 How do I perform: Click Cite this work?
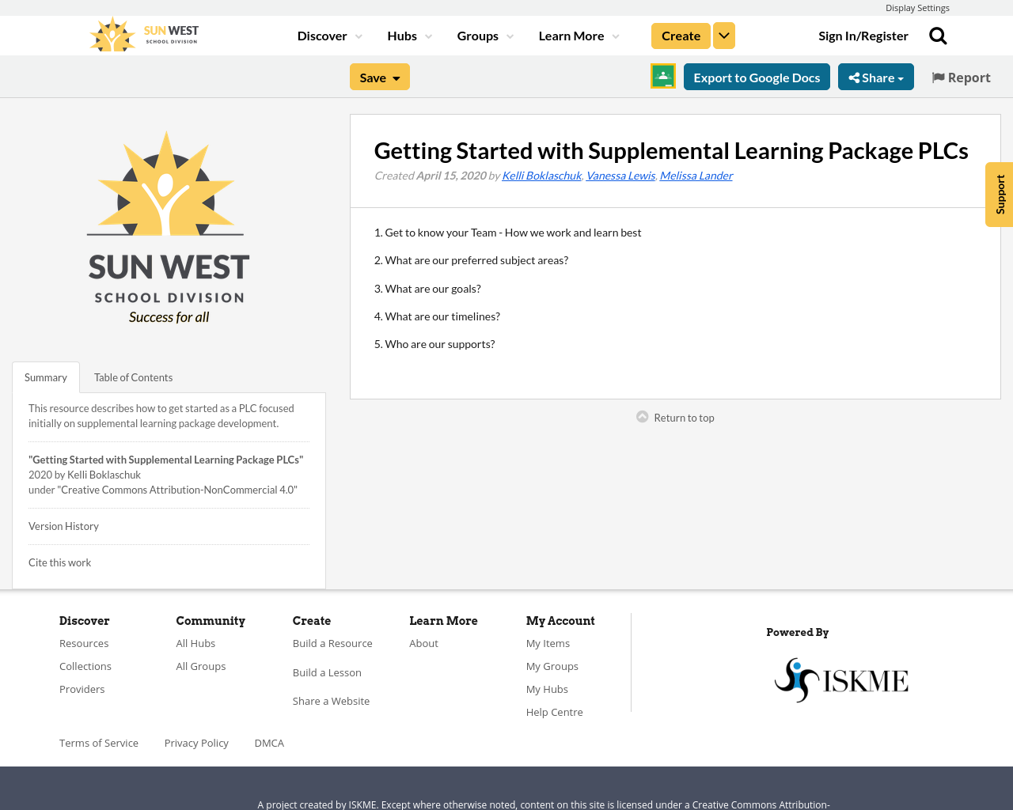(59, 562)
